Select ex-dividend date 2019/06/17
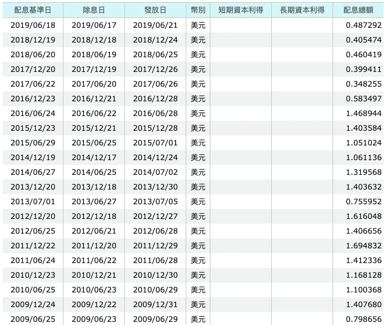This screenshot has width=384, height=325. coord(94,25)
